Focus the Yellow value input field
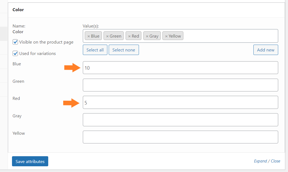288x172 pixels. coord(180,137)
